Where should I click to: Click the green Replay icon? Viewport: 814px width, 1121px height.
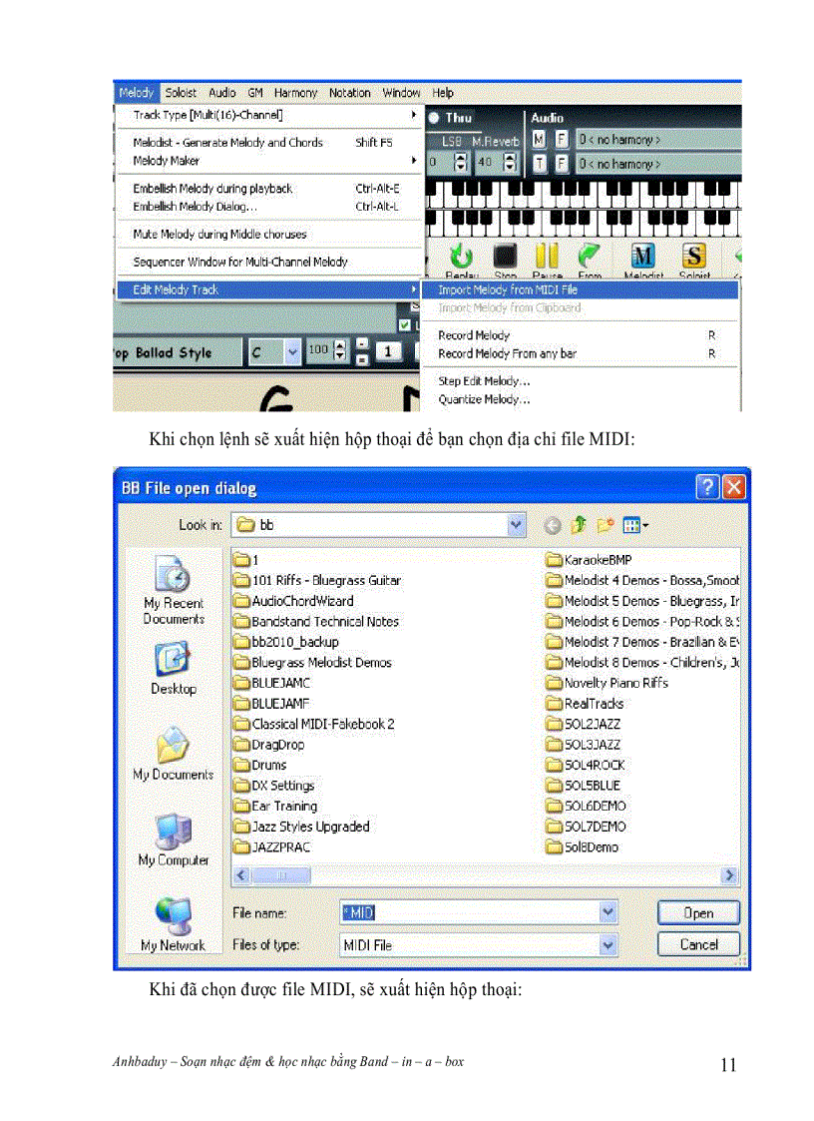click(461, 257)
